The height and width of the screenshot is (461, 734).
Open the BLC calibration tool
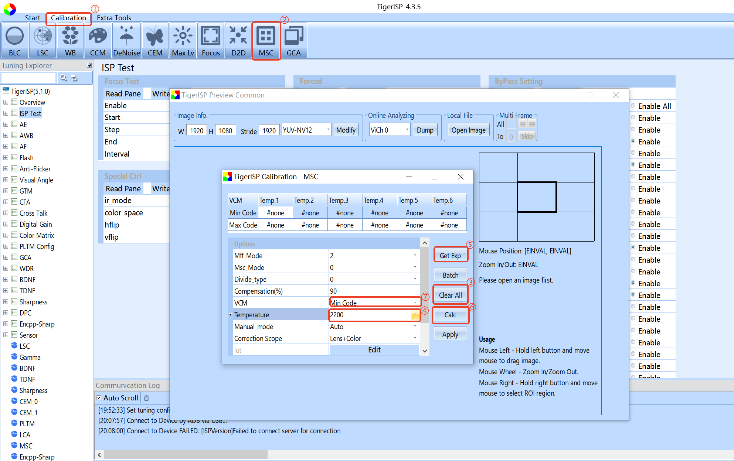(15, 40)
